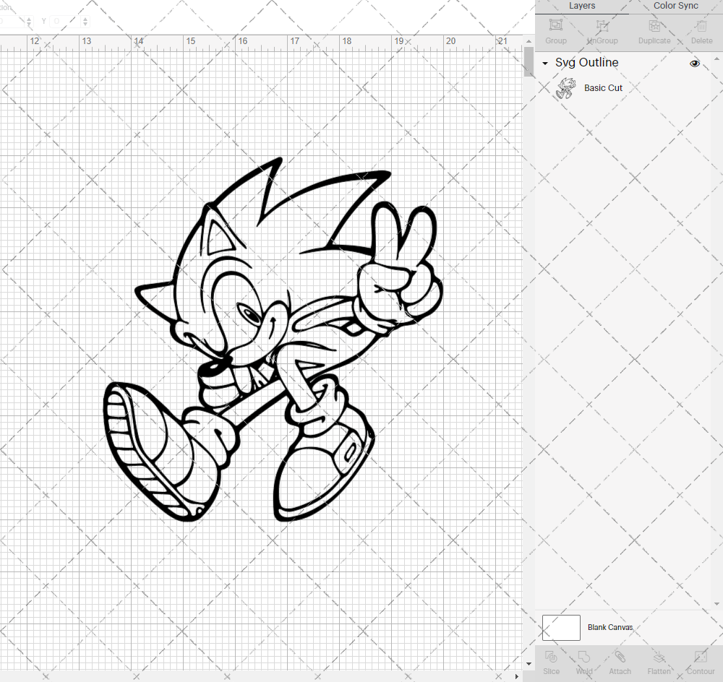Click the Flatten tool icon

(659, 657)
